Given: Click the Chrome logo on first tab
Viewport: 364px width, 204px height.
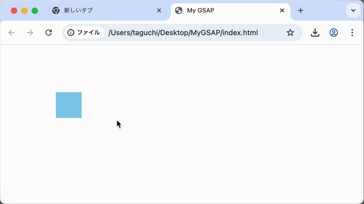Looking at the screenshot, I should (56, 10).
